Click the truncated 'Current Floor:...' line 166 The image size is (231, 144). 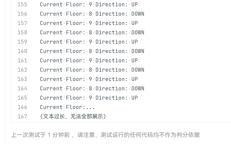[x=67, y=107]
